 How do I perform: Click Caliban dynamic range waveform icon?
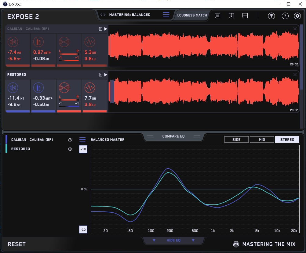coord(90,42)
